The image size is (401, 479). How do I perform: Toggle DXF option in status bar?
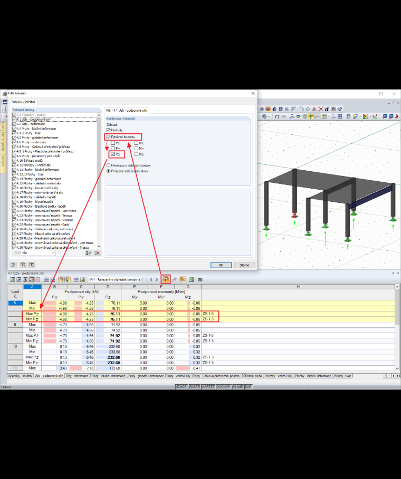pyautogui.click(x=248, y=387)
